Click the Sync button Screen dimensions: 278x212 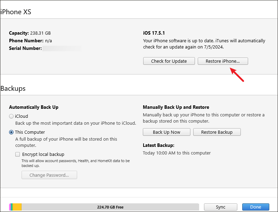click(221, 207)
